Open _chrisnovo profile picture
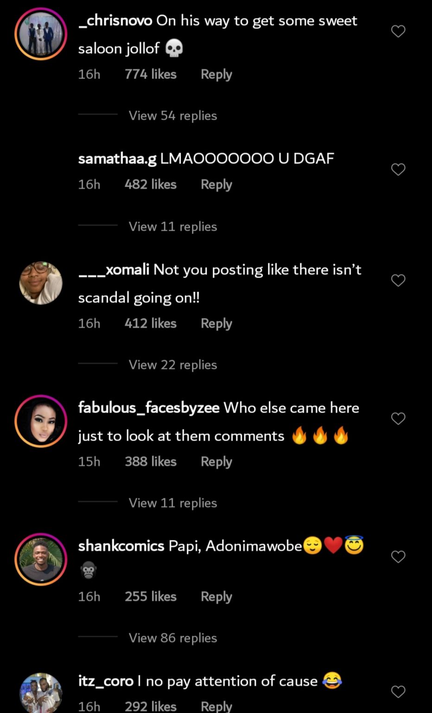This screenshot has height=713, width=432. (41, 34)
